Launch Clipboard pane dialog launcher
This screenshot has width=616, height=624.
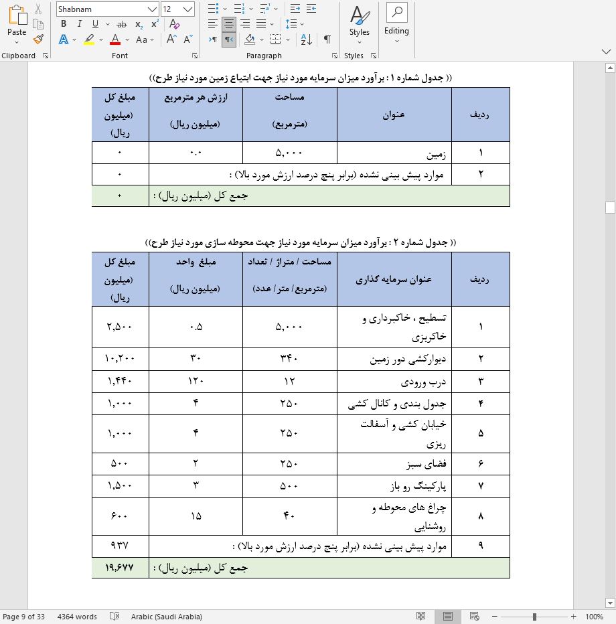[46, 56]
